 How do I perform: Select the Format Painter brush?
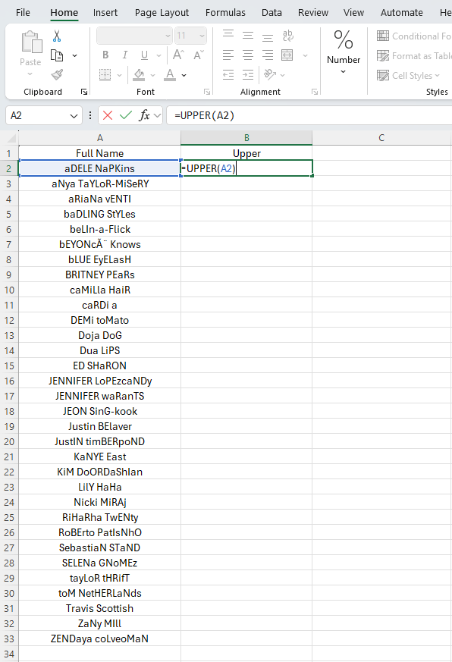coord(57,75)
